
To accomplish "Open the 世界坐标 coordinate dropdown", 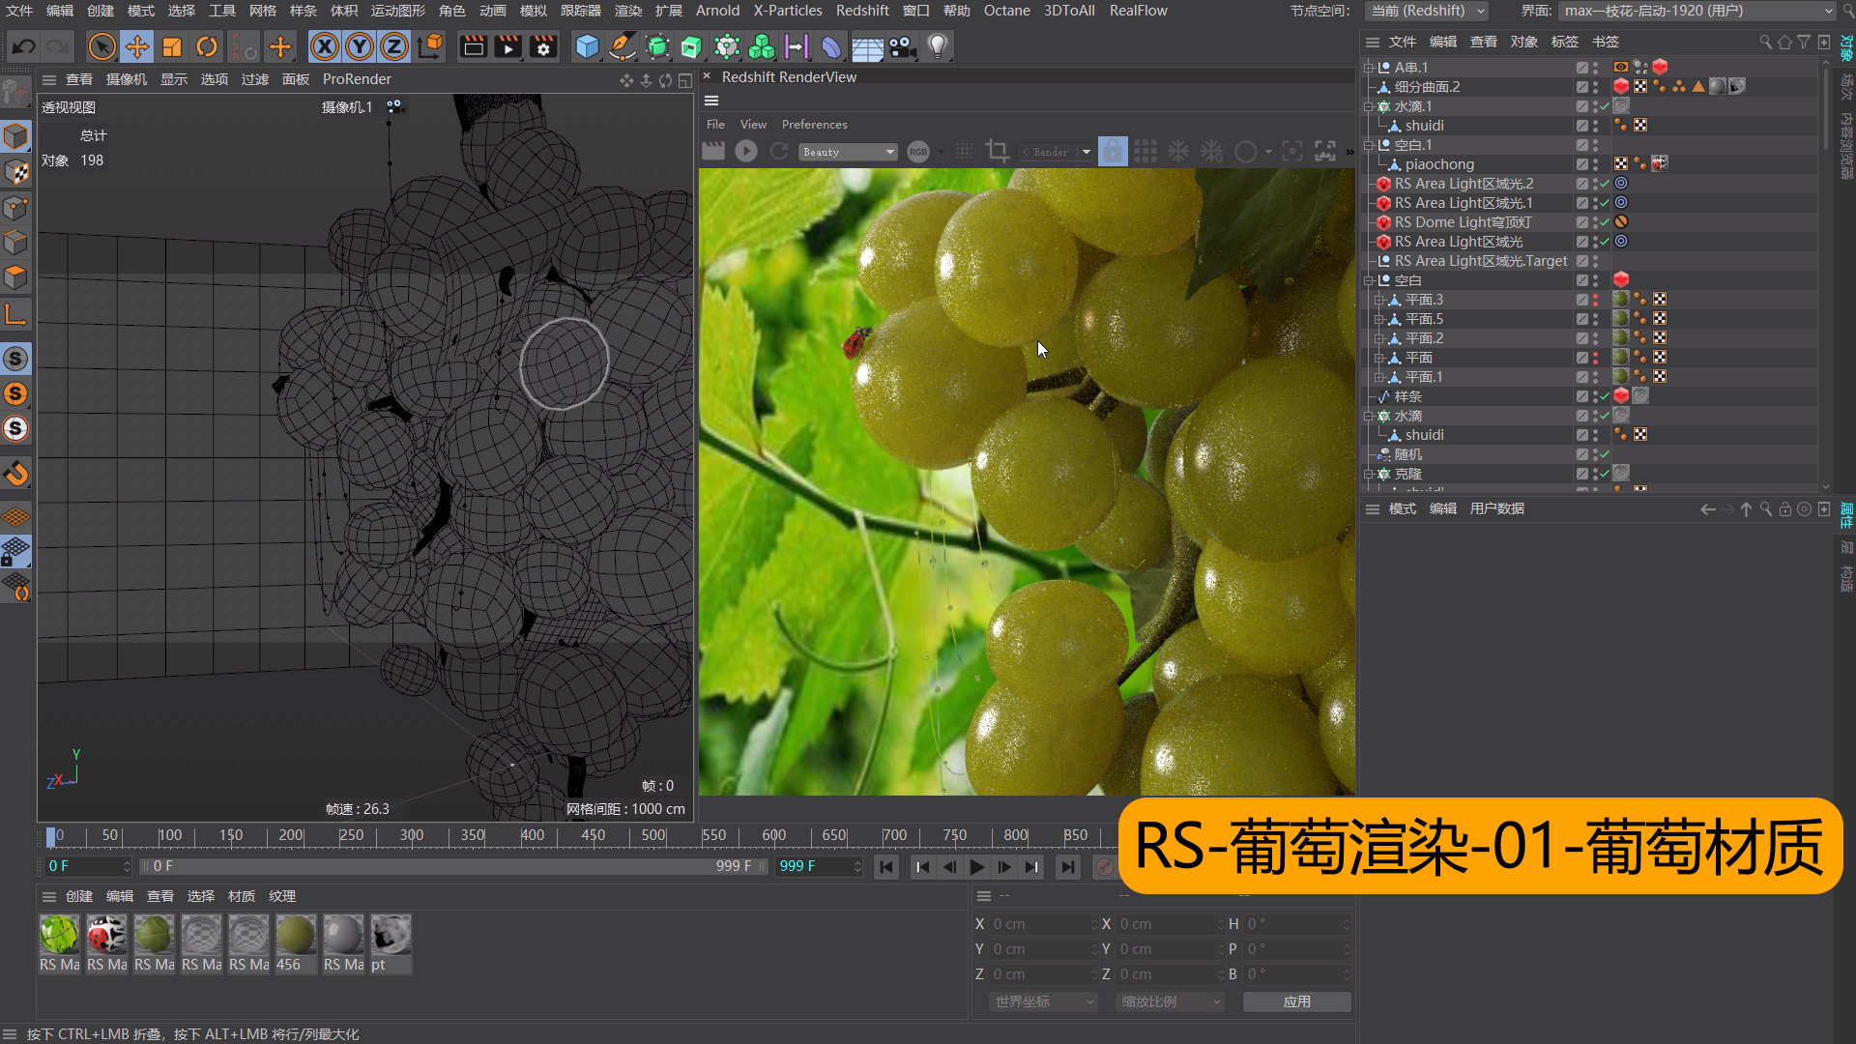I will 1043,1002.
